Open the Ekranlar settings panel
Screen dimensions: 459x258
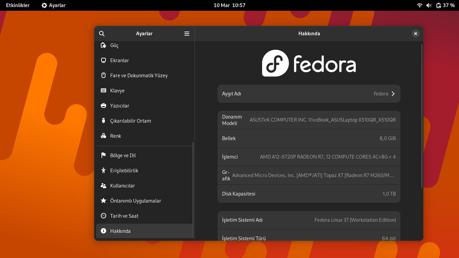[144, 60]
